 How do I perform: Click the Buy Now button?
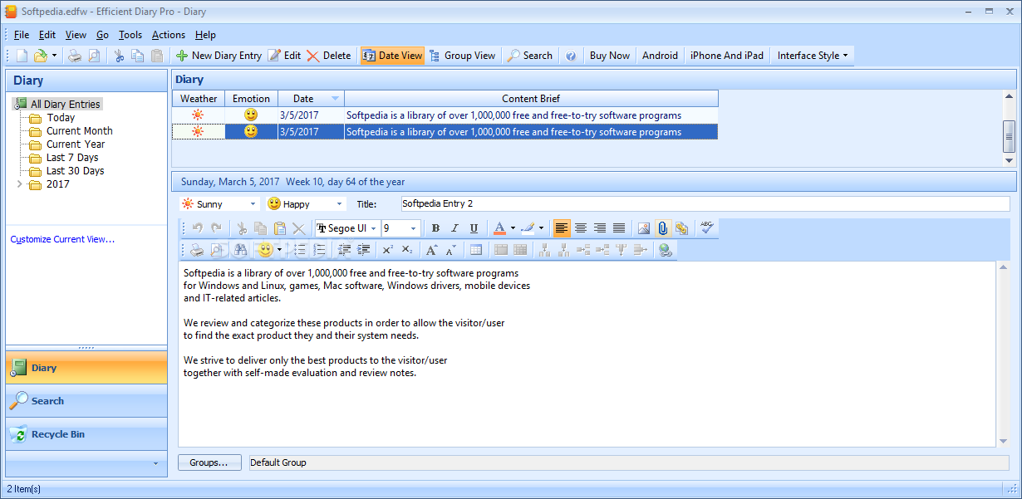pyautogui.click(x=610, y=56)
